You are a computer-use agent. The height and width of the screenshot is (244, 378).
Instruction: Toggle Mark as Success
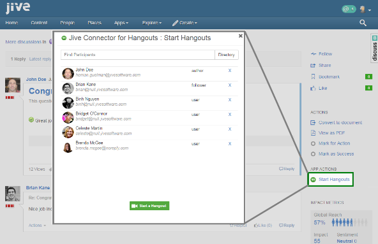332,154
